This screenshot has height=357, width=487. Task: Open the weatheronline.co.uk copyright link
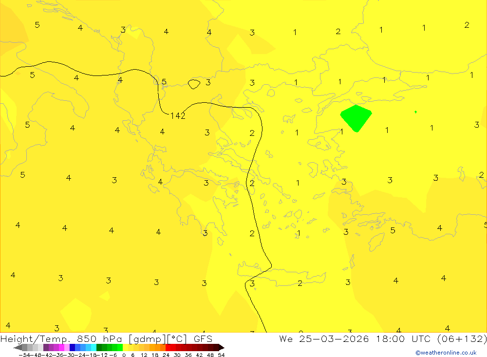point(446,353)
